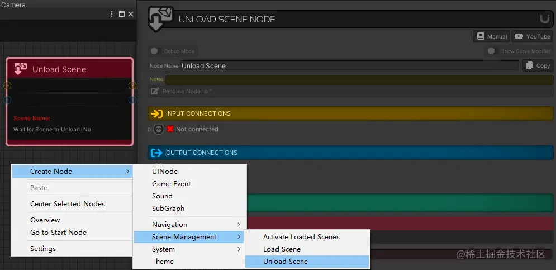556x270 pixels.
Task: Click the Doozy logo icon in header
Action: pyautogui.click(x=545, y=19)
